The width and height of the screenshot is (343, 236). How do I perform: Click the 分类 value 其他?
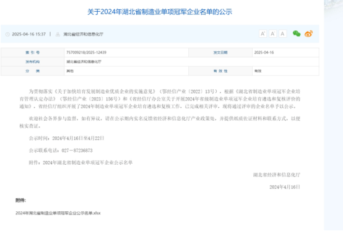[70, 71]
